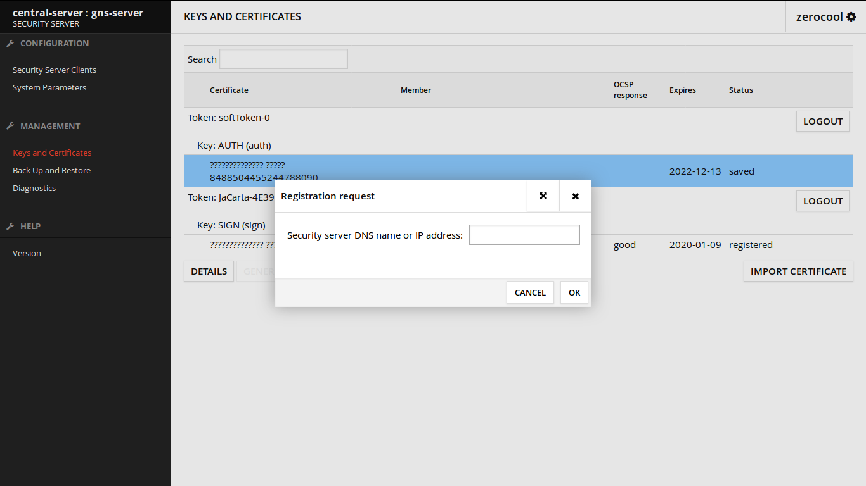The height and width of the screenshot is (486, 866).
Task: Click the wrench icon beside Configuration
Action: coord(10,44)
